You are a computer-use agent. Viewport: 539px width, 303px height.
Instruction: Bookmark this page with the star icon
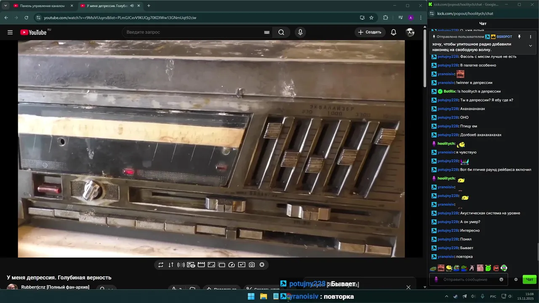coord(371,18)
